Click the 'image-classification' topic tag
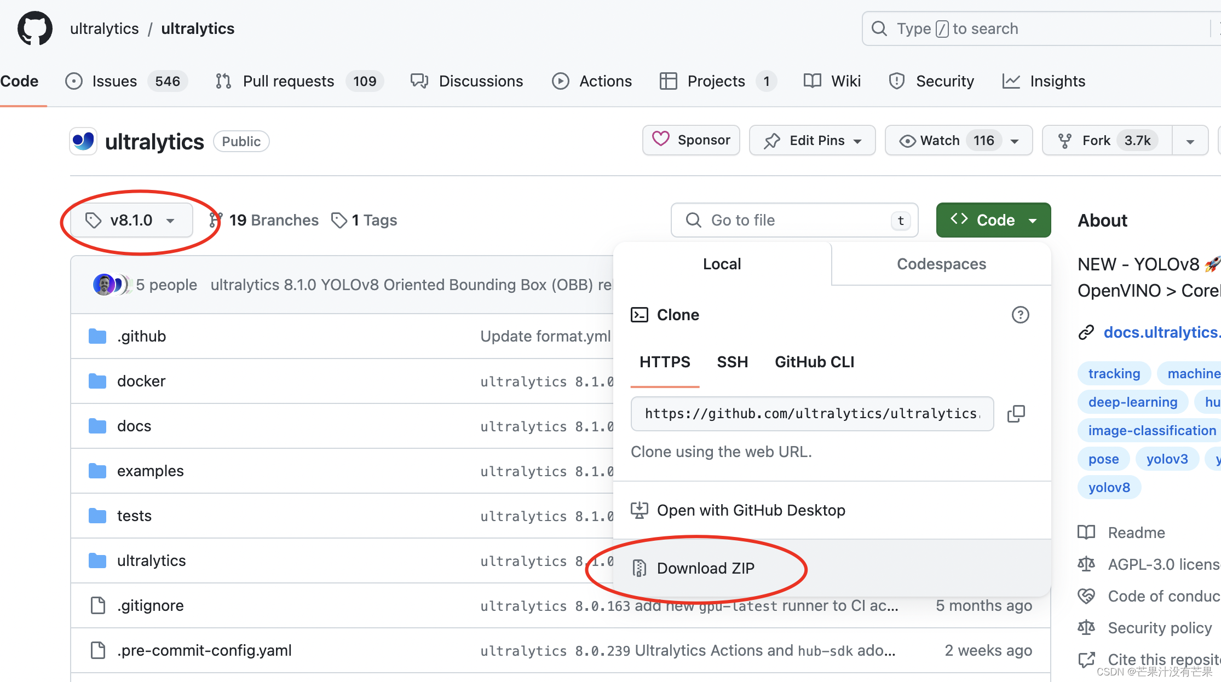Viewport: 1221px width, 682px height. tap(1149, 430)
